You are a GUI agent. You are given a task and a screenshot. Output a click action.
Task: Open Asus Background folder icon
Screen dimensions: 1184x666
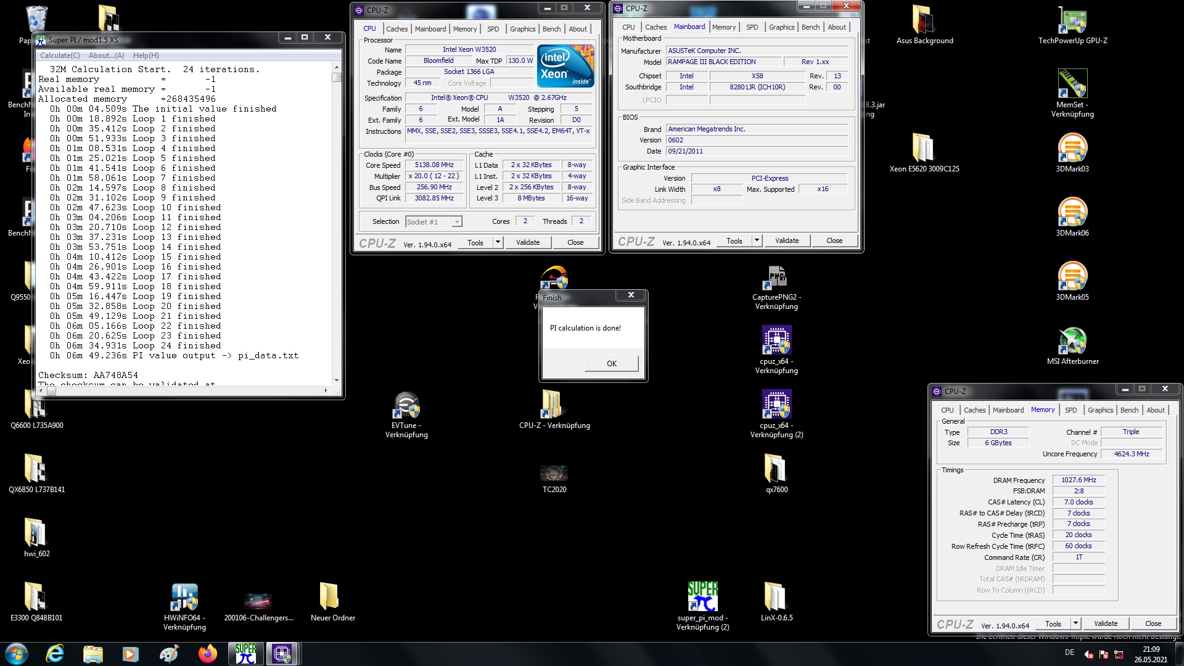click(924, 25)
